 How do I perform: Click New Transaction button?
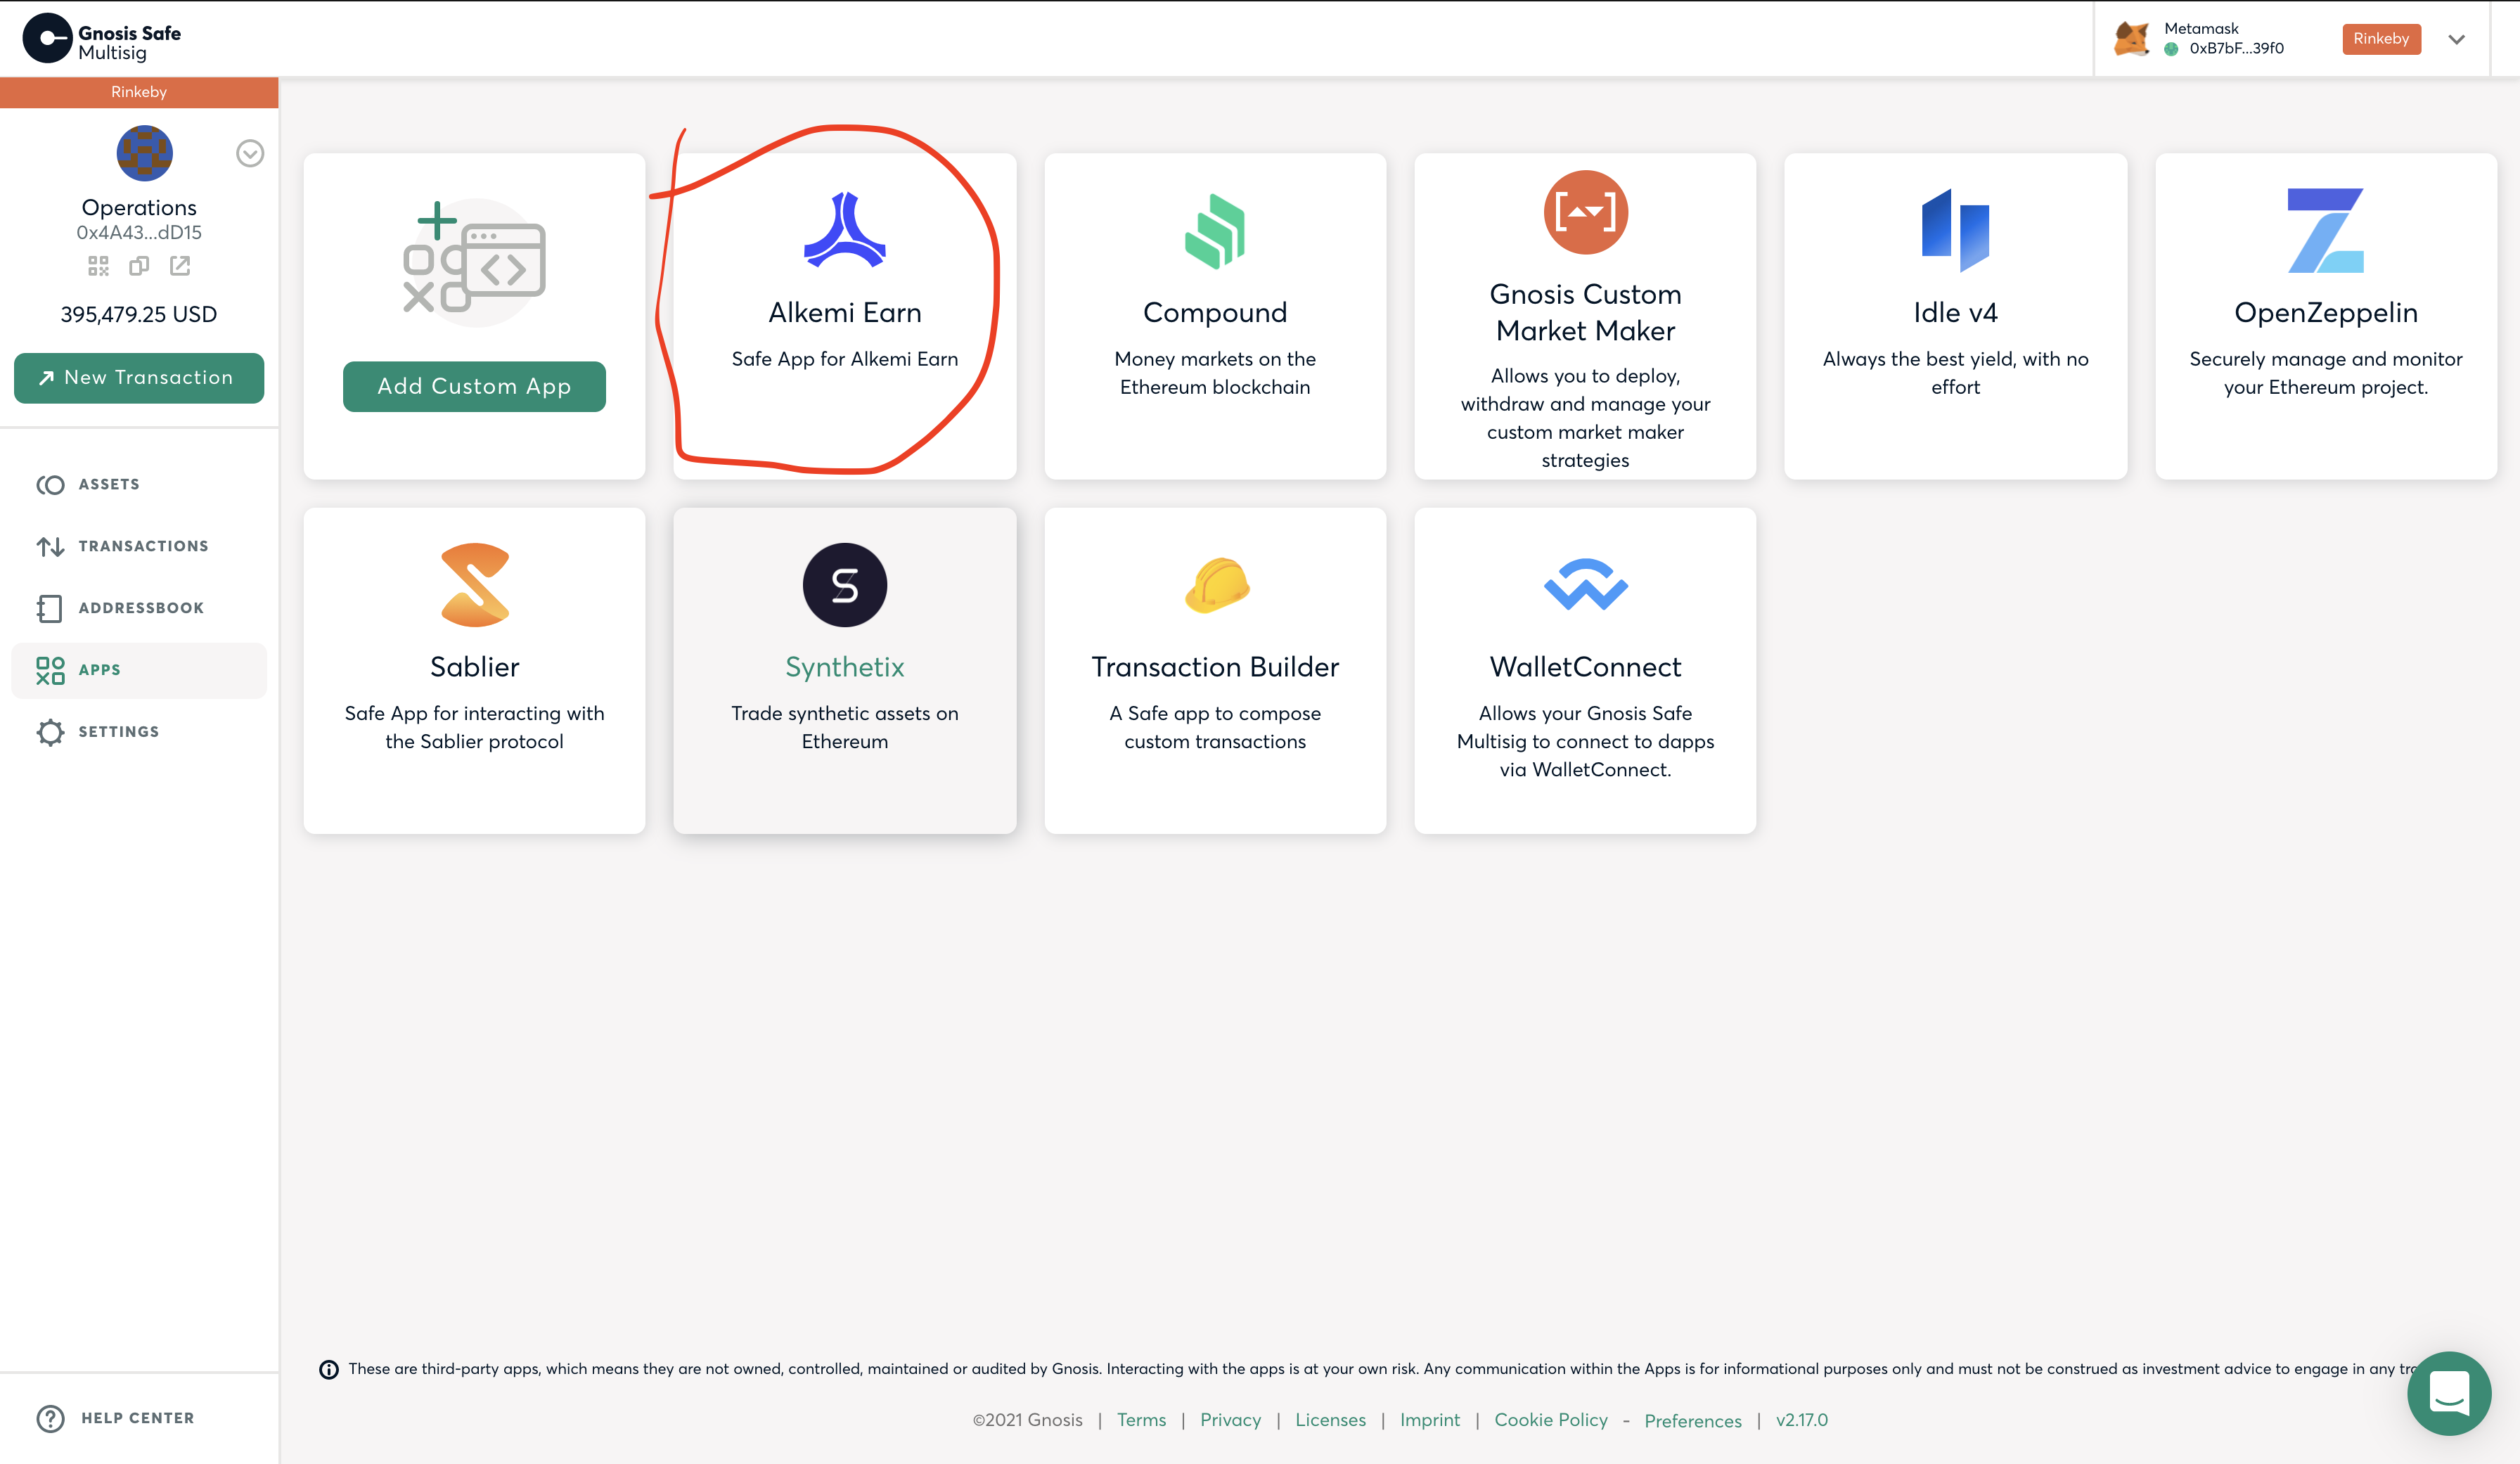click(x=139, y=376)
